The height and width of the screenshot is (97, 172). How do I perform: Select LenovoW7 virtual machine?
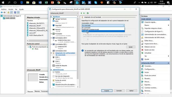click(x=33, y=33)
